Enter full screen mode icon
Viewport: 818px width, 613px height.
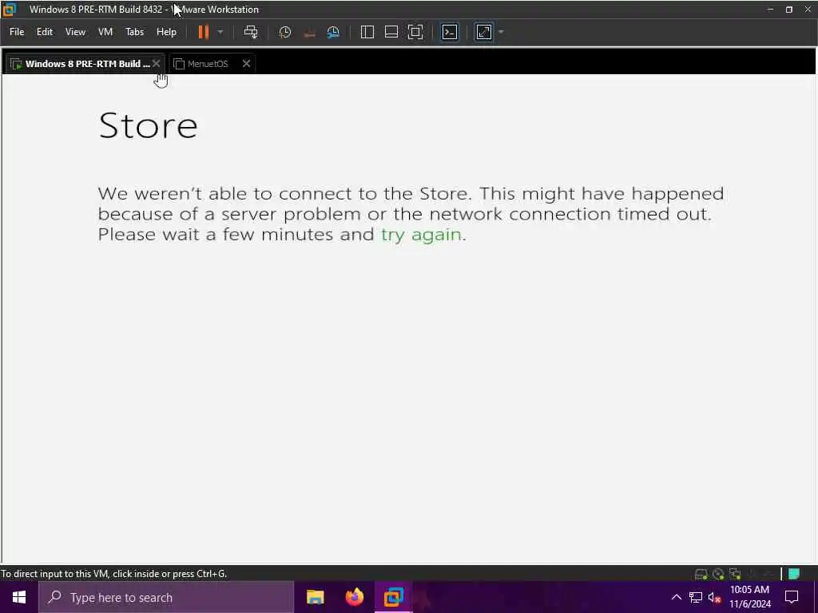(415, 32)
